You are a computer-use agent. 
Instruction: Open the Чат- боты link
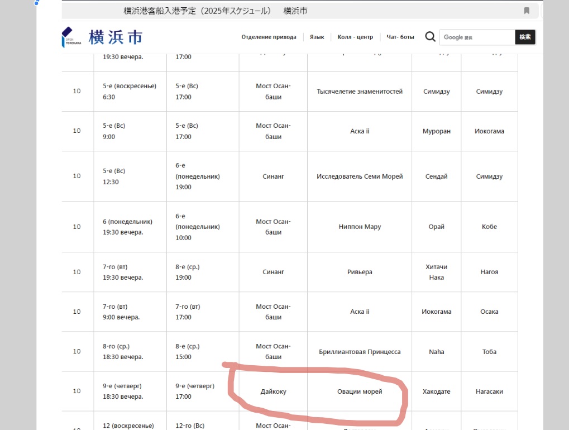[400, 37]
